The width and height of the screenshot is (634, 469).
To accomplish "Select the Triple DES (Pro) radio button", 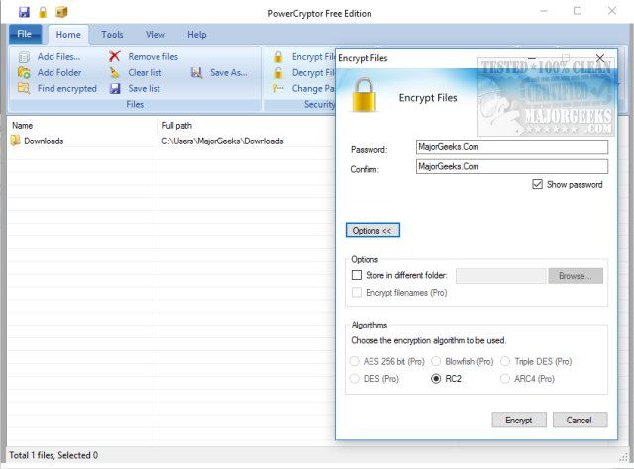I will [505, 361].
